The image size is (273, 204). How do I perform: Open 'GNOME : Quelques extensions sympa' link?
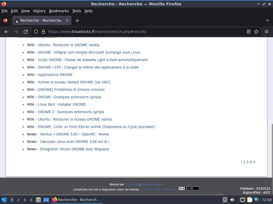click(x=69, y=97)
